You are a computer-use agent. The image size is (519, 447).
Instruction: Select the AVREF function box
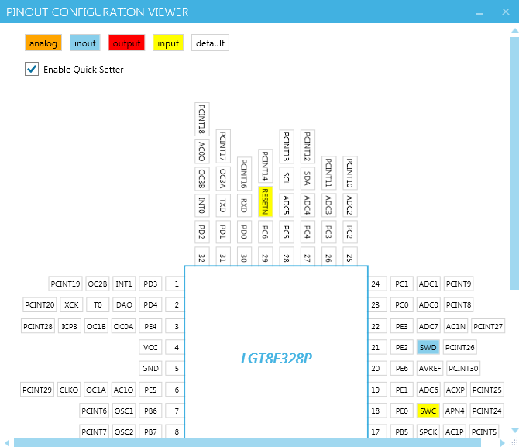click(430, 368)
